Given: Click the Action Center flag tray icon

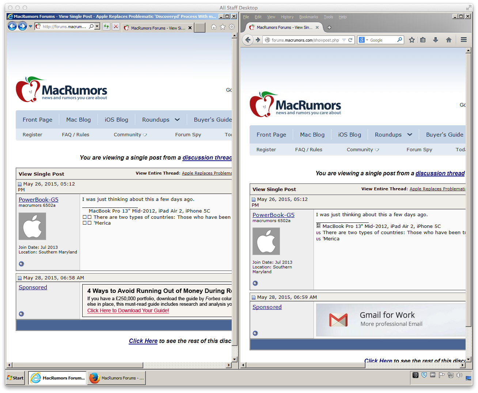Looking at the screenshot, I should tap(441, 375).
